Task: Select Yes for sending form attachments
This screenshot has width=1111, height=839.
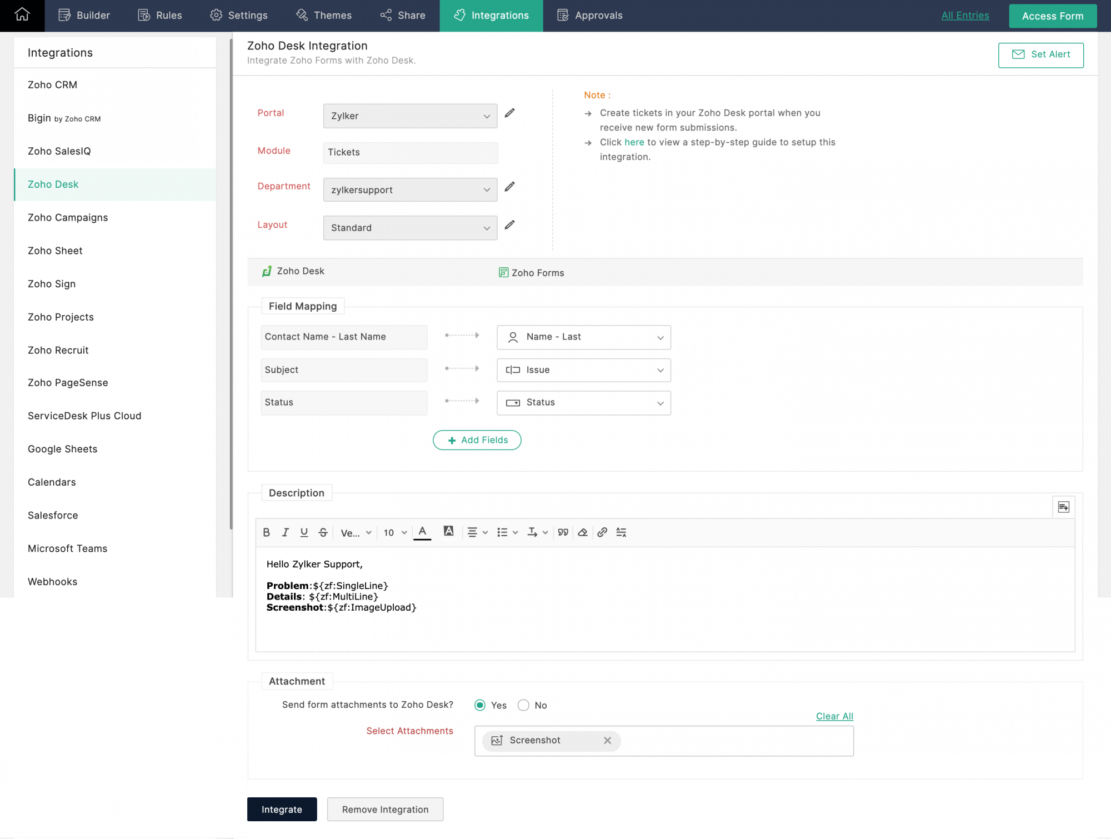Action: pyautogui.click(x=480, y=705)
